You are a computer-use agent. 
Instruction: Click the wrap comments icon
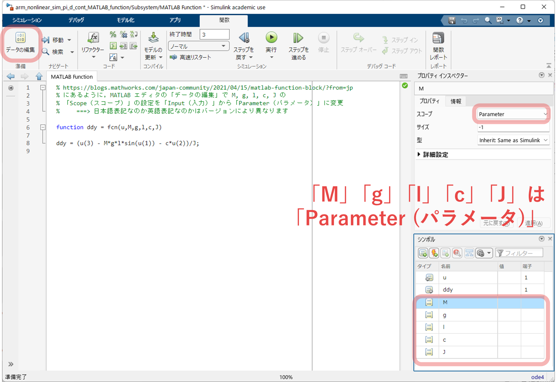tap(134, 34)
